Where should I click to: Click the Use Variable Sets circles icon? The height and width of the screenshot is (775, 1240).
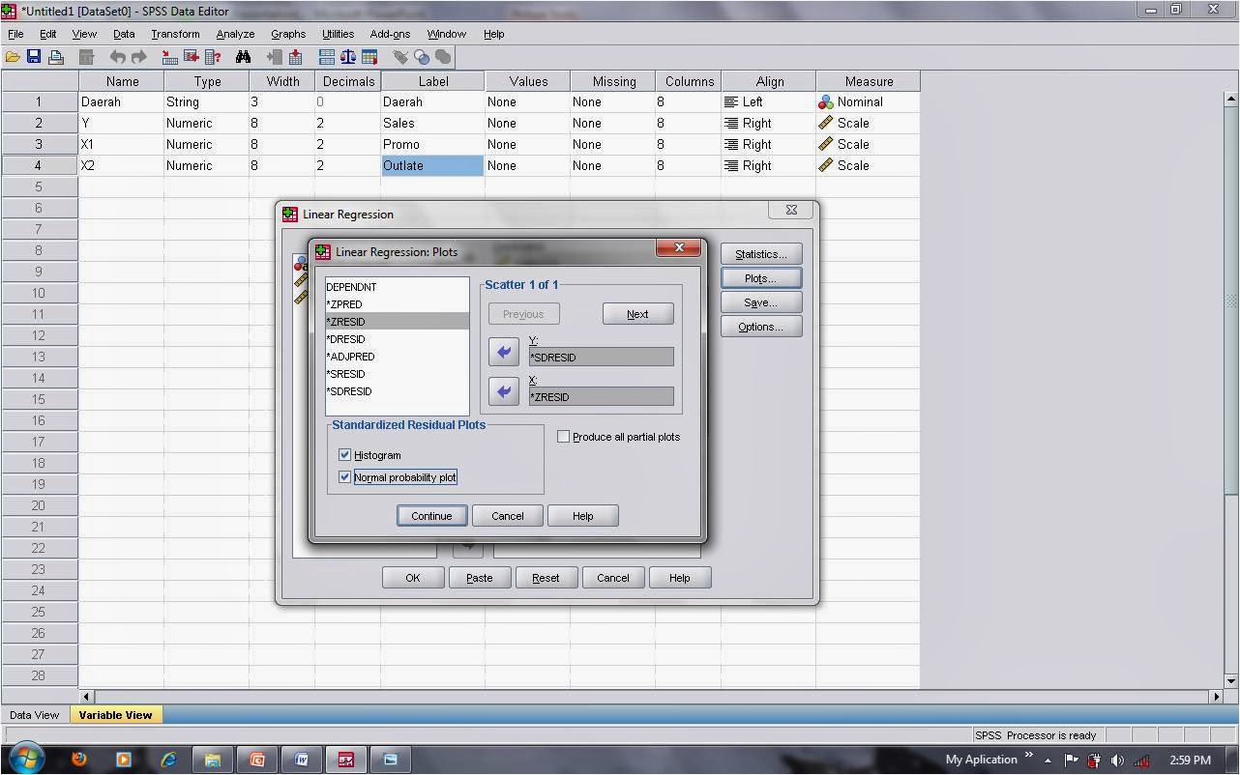(422, 57)
